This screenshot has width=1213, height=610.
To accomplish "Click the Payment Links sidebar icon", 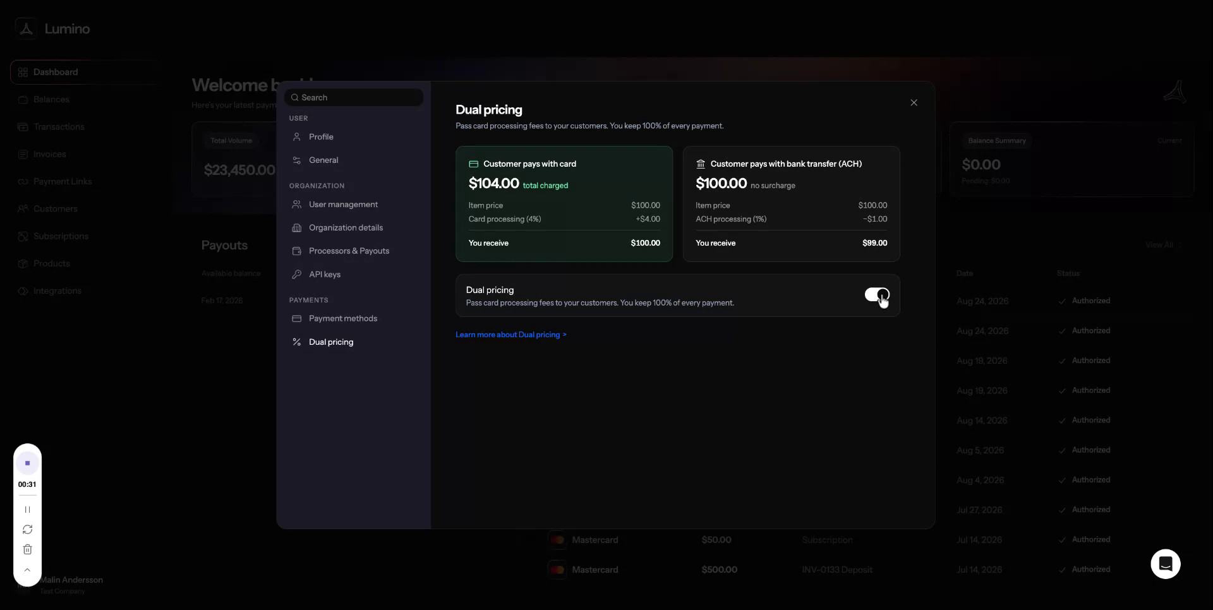I will point(23,182).
